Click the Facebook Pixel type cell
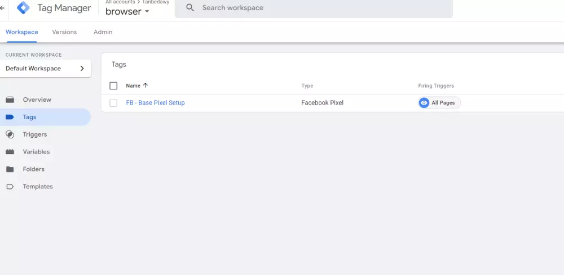Image resolution: width=564 pixels, height=275 pixels. click(x=322, y=103)
